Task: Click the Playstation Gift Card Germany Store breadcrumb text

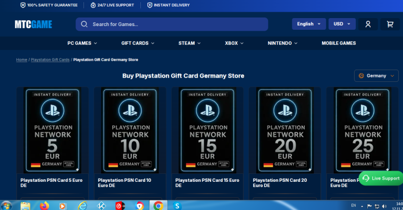Action: (x=106, y=60)
